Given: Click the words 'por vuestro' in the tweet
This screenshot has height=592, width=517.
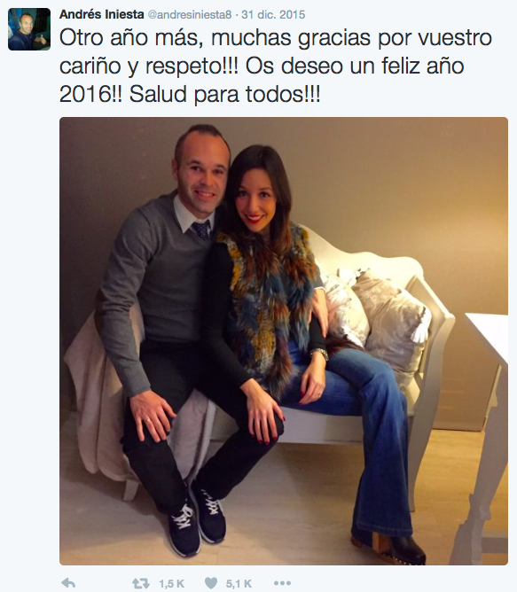Looking at the screenshot, I should 435,38.
